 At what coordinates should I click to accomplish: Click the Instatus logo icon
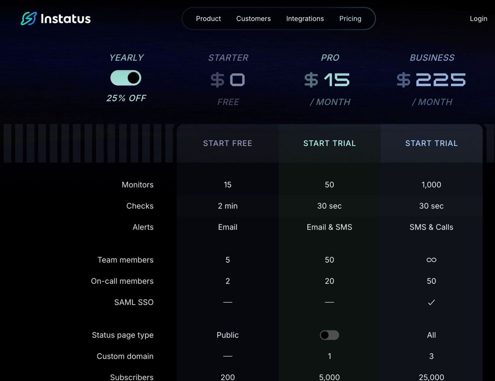(x=28, y=19)
